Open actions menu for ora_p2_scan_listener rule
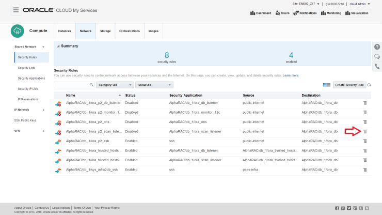The width and height of the screenshot is (382, 215). [365, 132]
